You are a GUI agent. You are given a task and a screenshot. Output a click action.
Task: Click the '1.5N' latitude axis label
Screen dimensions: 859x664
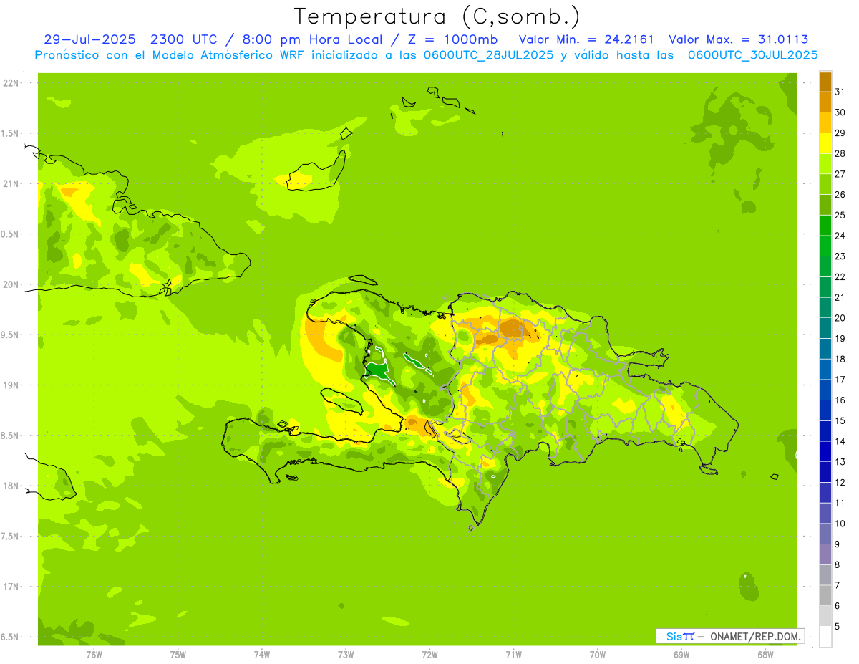coord(10,133)
